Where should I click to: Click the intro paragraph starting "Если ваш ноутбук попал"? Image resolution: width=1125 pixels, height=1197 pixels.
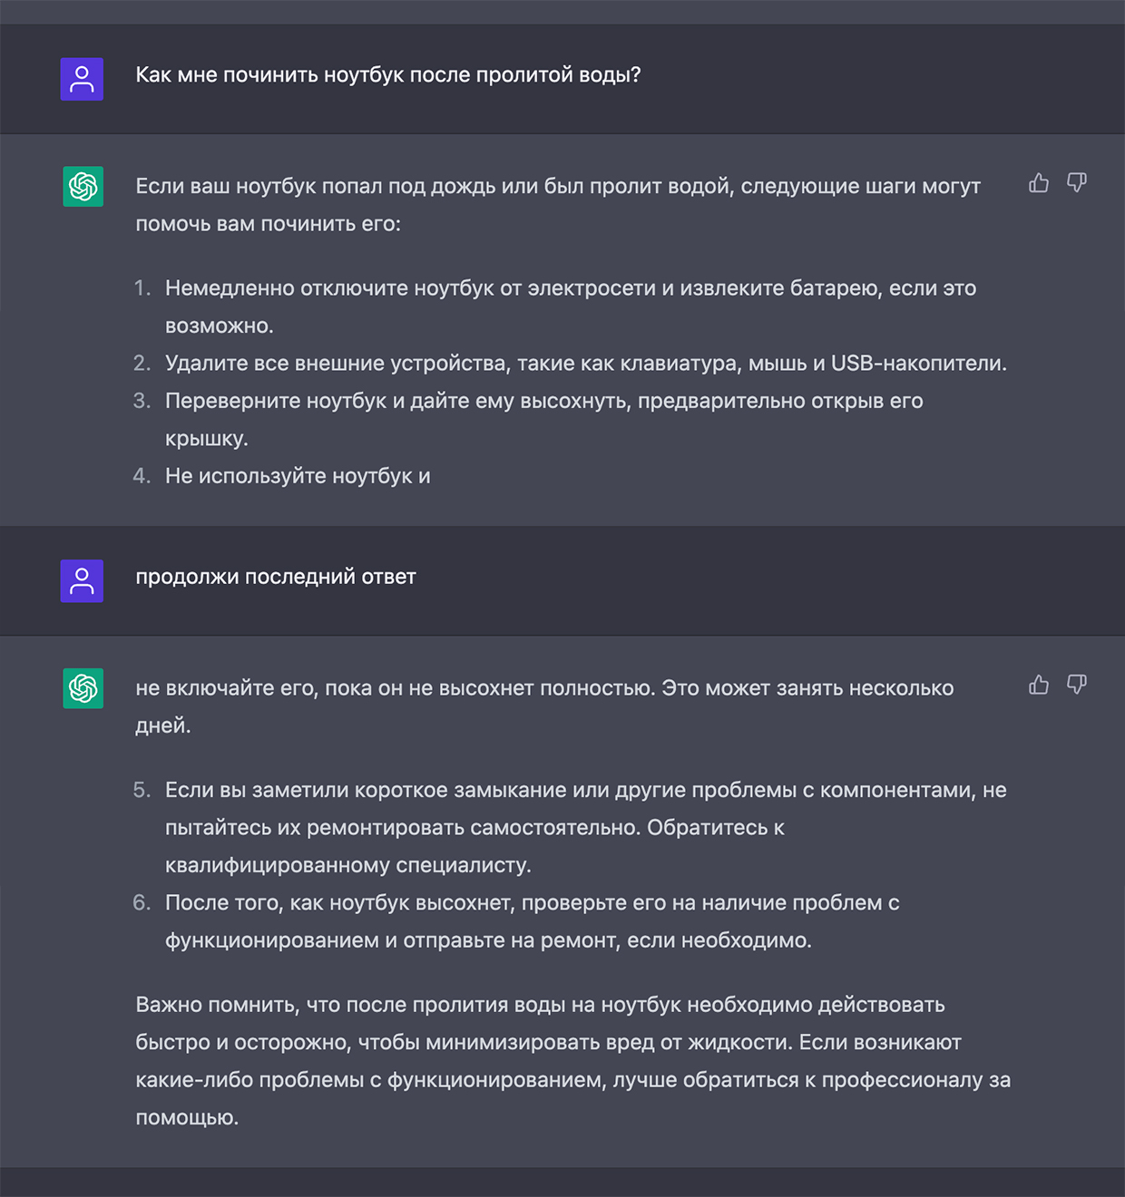(x=557, y=204)
